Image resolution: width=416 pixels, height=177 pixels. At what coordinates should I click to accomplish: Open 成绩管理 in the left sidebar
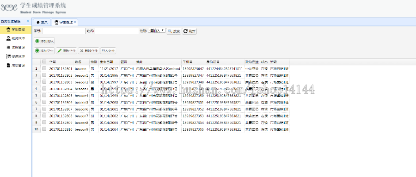(16, 66)
